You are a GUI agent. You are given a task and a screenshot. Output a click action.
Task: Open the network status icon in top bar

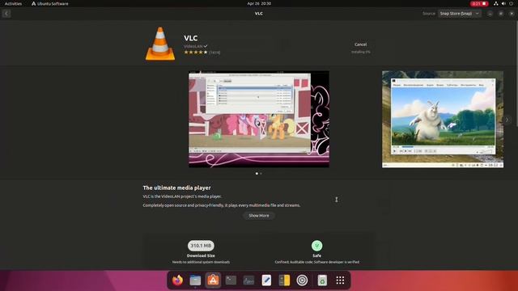(x=496, y=3)
